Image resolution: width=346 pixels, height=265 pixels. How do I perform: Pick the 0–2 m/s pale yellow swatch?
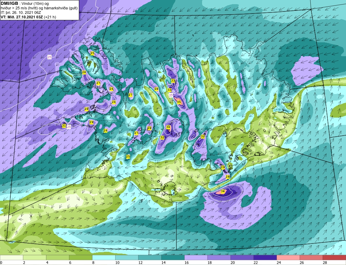(11, 257)
